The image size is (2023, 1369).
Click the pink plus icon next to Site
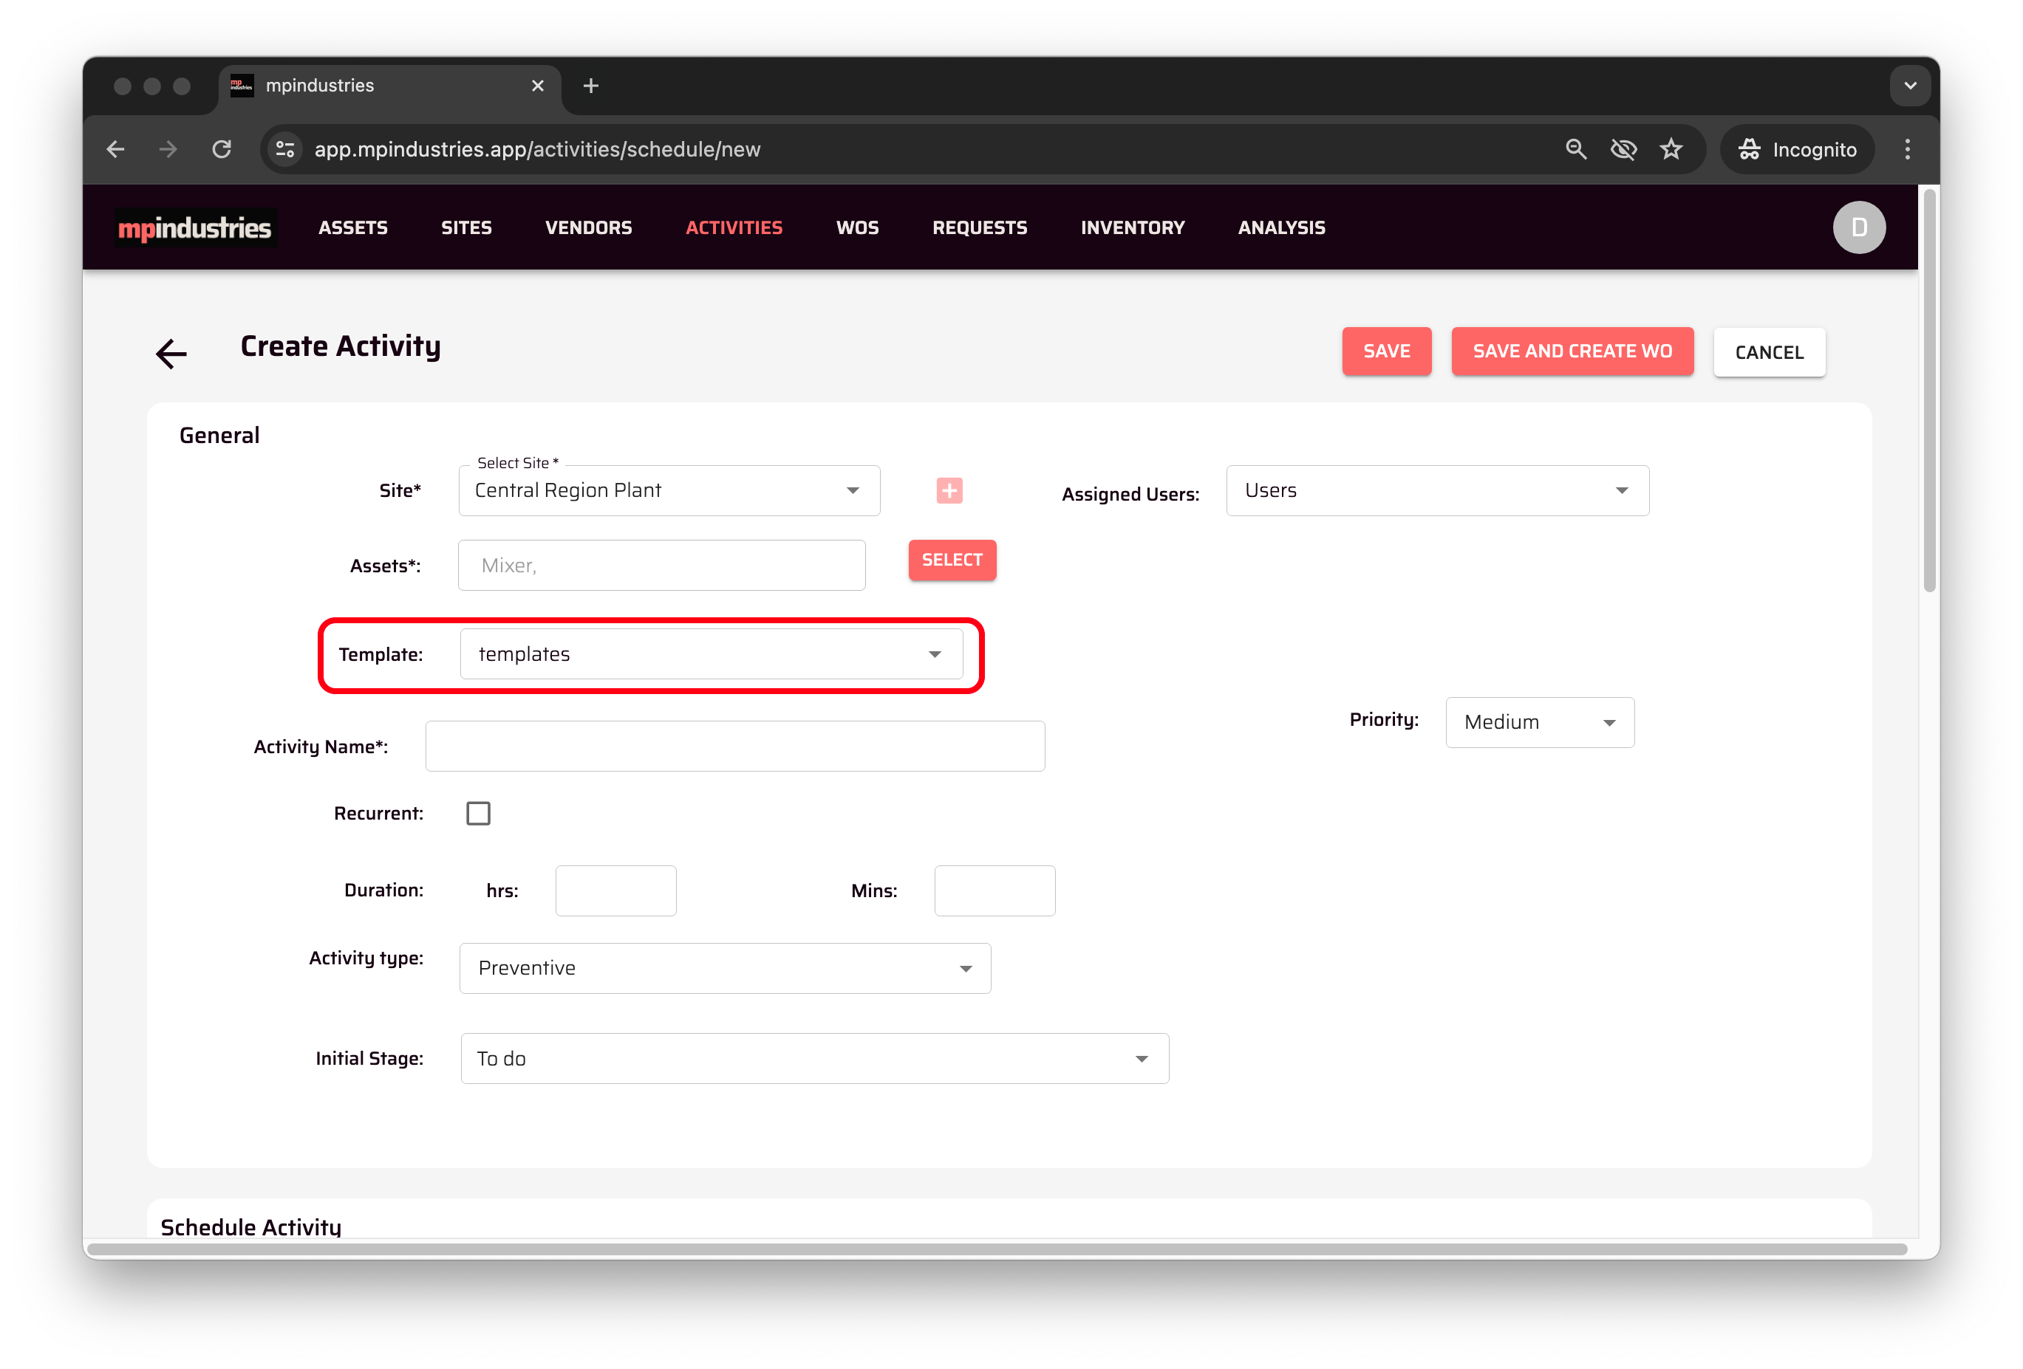(x=949, y=490)
